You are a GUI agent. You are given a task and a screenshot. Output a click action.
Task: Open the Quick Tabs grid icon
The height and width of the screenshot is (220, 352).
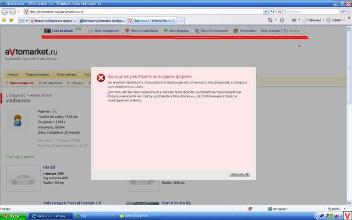pos(21,21)
